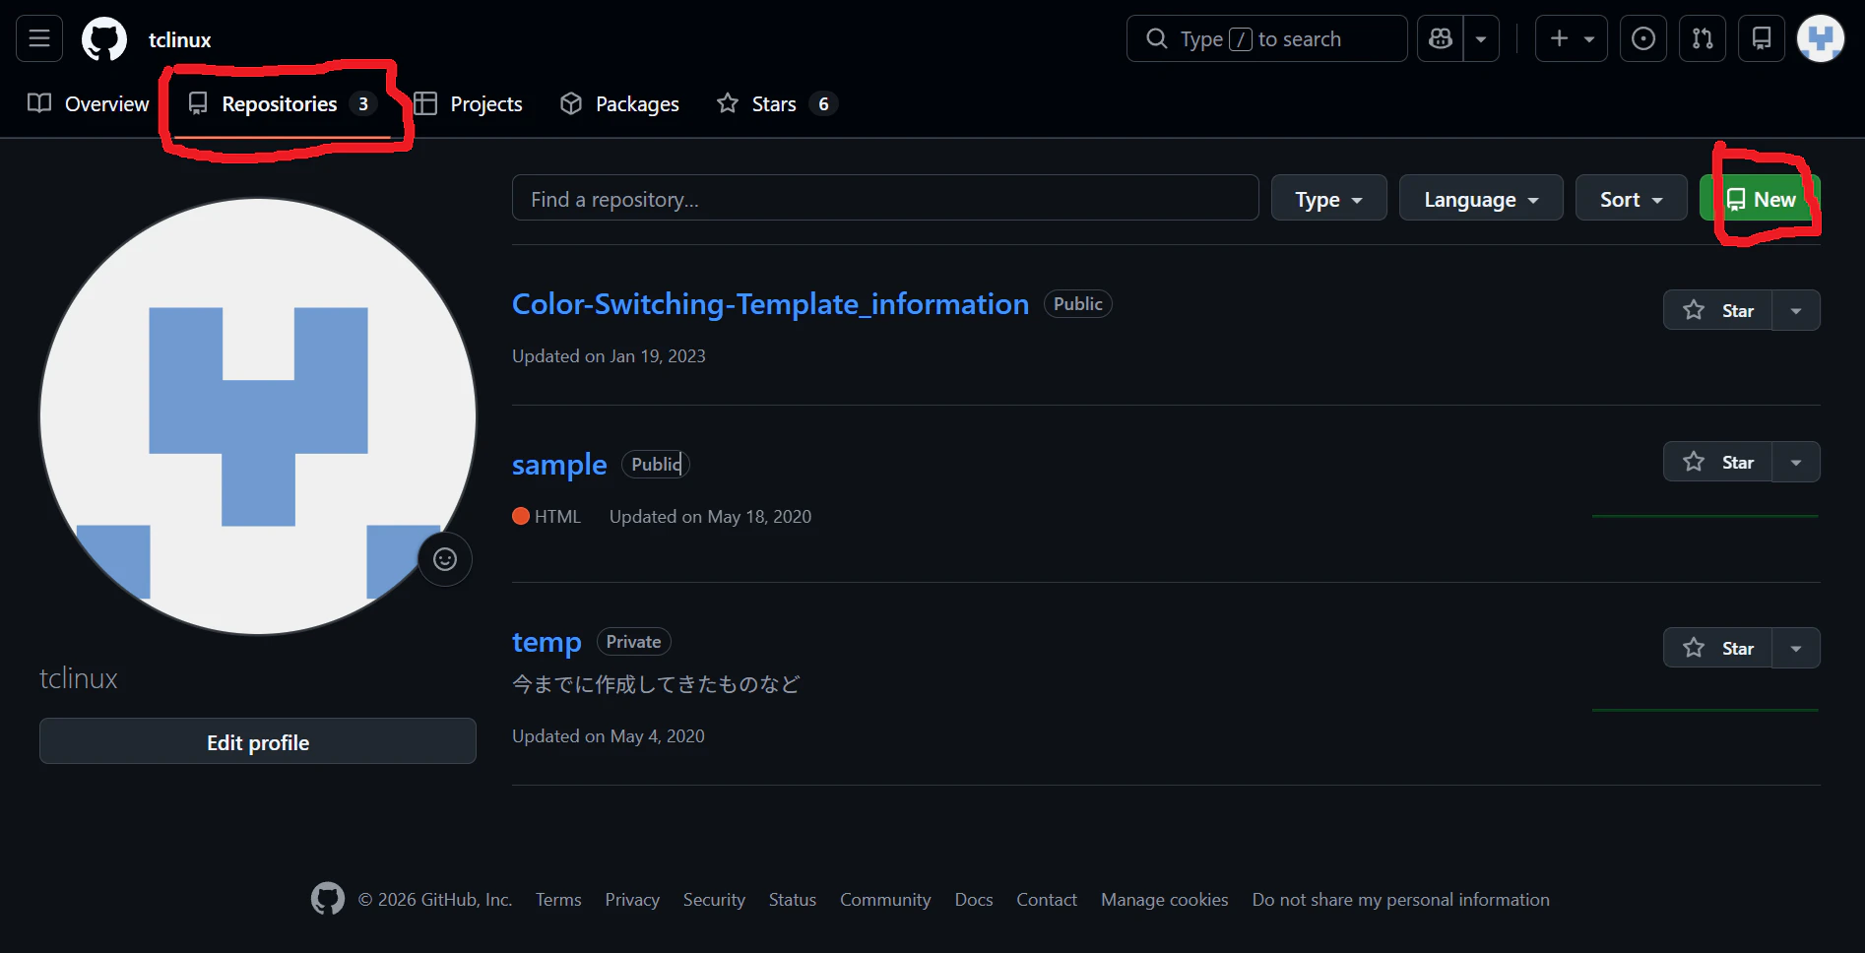Click Do not share my personal information

(x=1401, y=899)
